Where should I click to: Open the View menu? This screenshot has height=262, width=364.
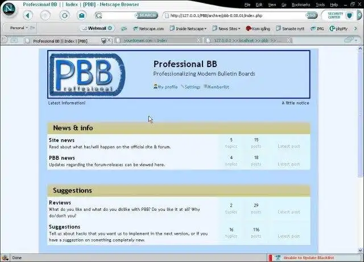[x=272, y=5]
